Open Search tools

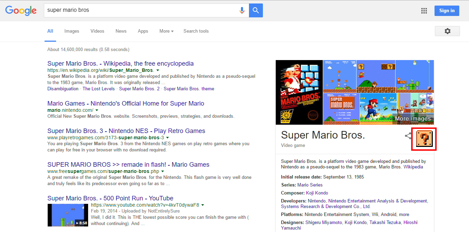196,31
